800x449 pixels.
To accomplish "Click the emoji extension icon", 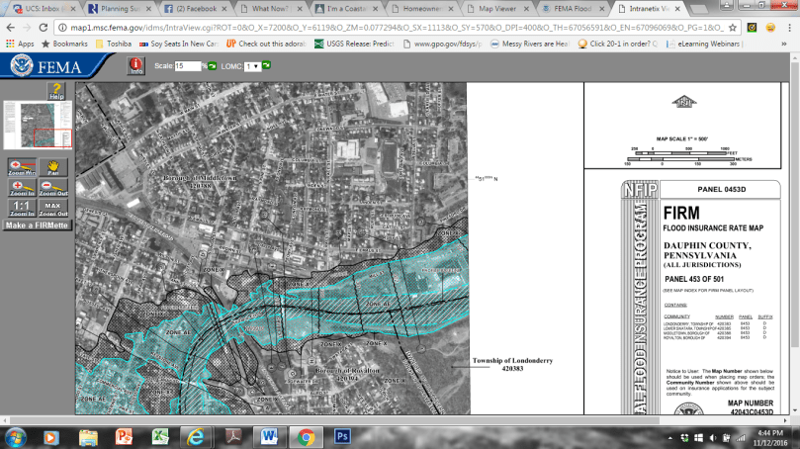I will [770, 28].
